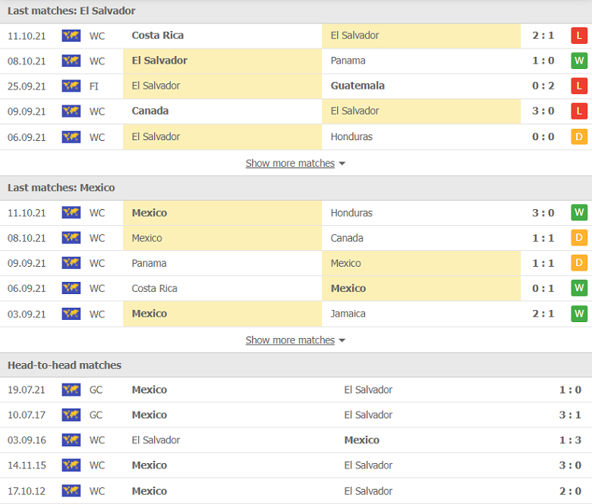Click the world flag icon on the 19.07.21 GC match
The image size is (592, 504).
coord(71,390)
